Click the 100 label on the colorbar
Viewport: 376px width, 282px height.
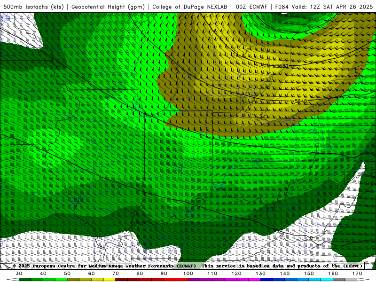pyautogui.click(x=188, y=274)
